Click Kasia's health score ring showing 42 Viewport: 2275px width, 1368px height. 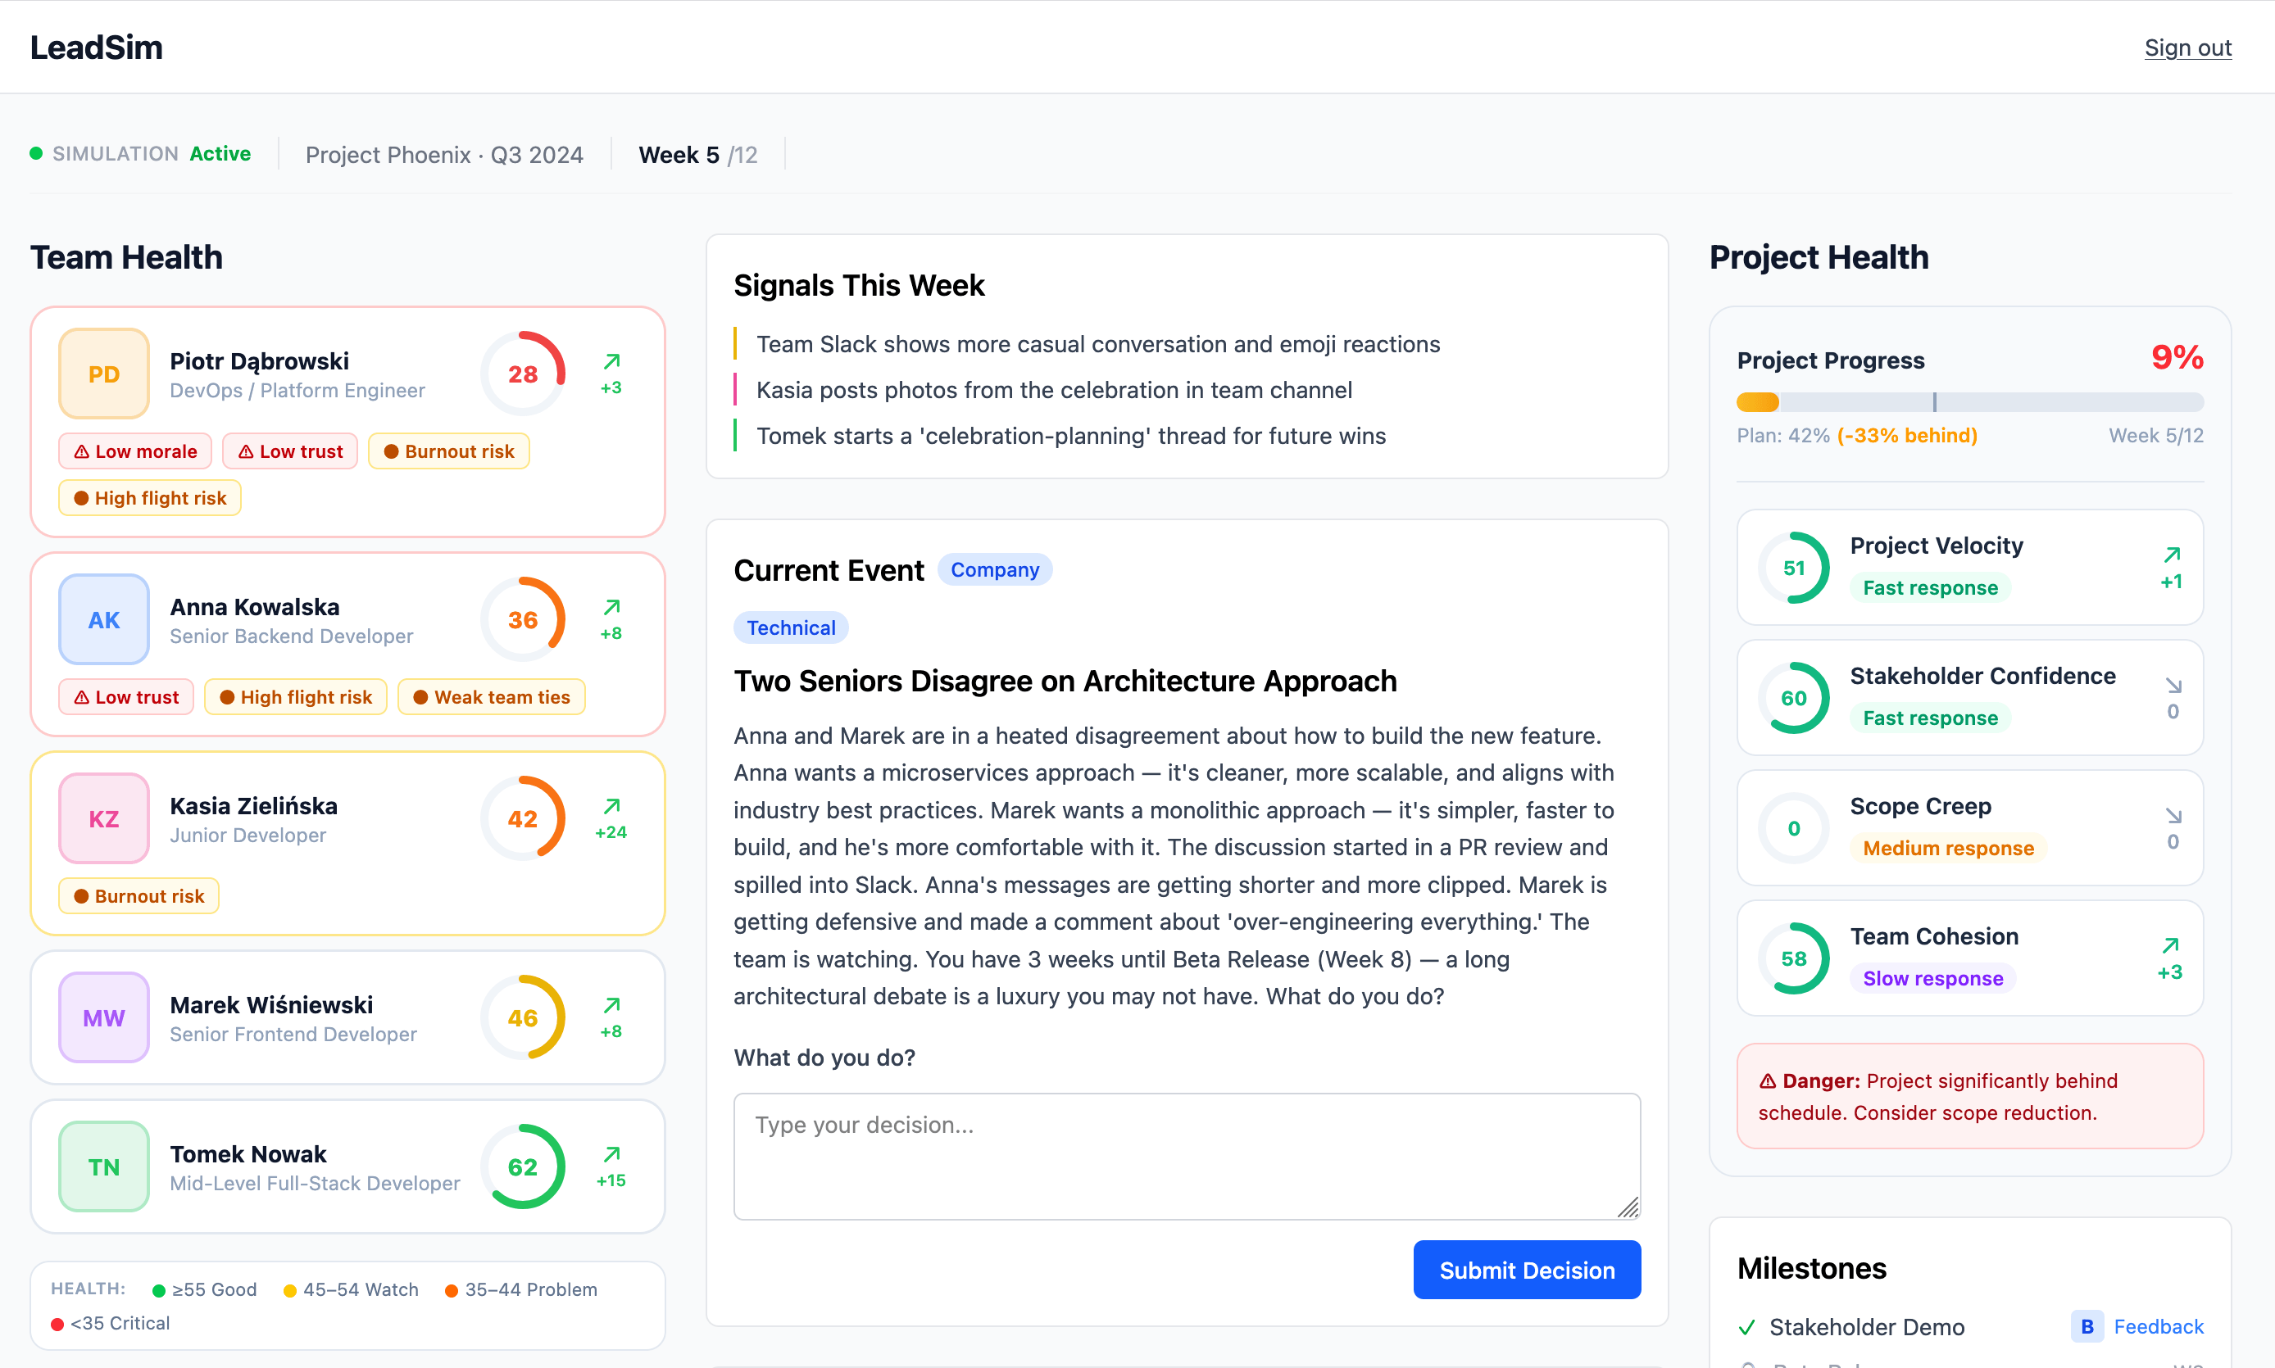(523, 818)
